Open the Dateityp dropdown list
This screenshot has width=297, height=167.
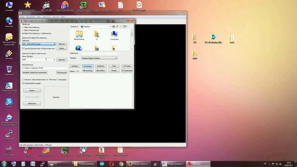(99, 58)
